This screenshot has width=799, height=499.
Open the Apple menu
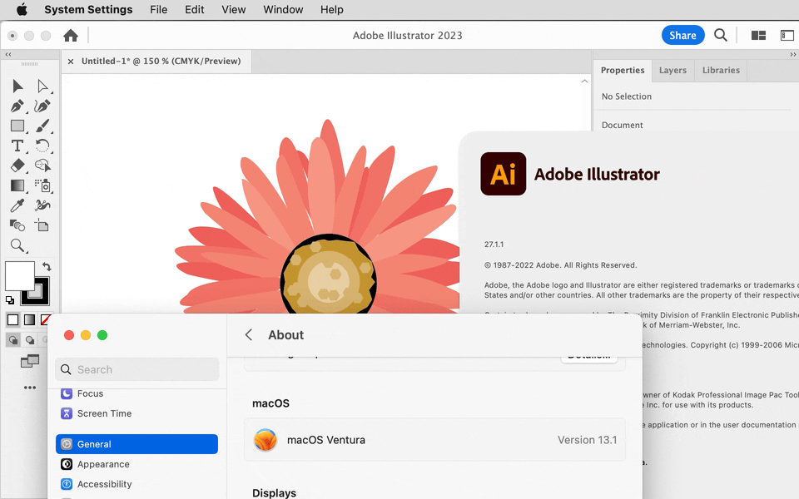(22, 10)
